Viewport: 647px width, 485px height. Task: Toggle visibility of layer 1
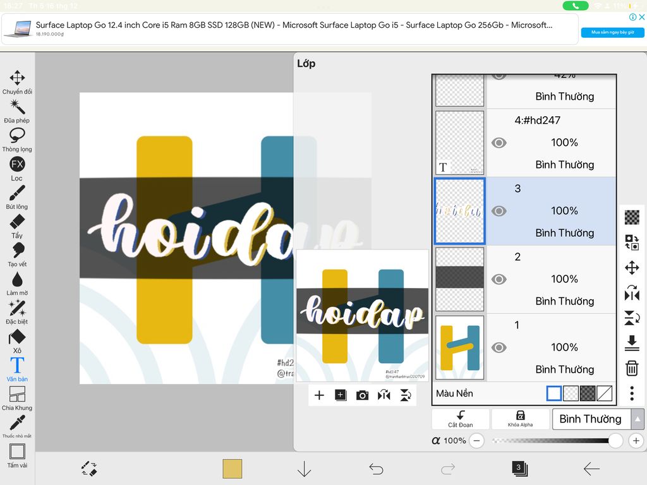499,348
